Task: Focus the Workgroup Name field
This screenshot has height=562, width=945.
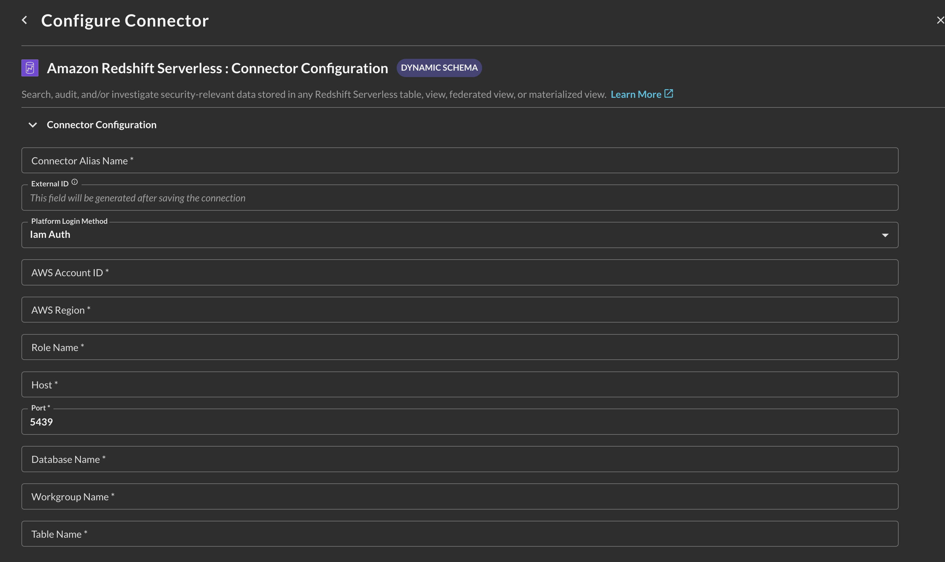Action: click(460, 496)
